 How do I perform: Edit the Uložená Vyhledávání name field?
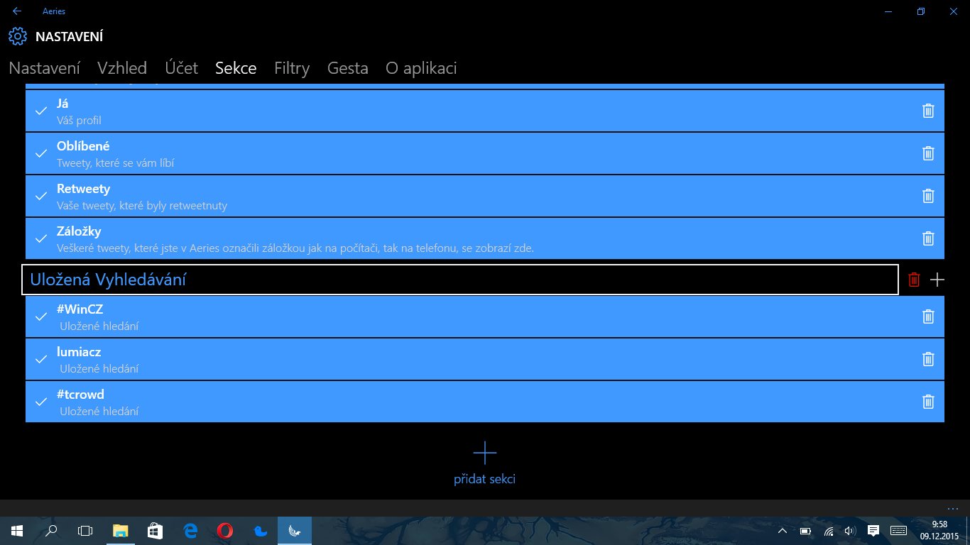pos(460,280)
